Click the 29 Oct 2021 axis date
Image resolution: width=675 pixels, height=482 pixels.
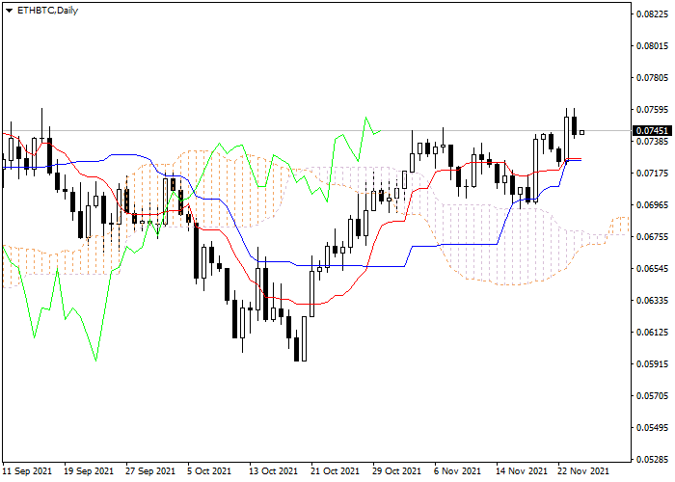396,471
